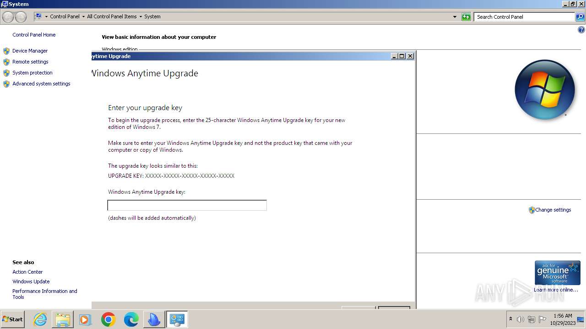Image resolution: width=586 pixels, height=329 pixels.
Task: Click Learn more online link
Action: (556, 290)
